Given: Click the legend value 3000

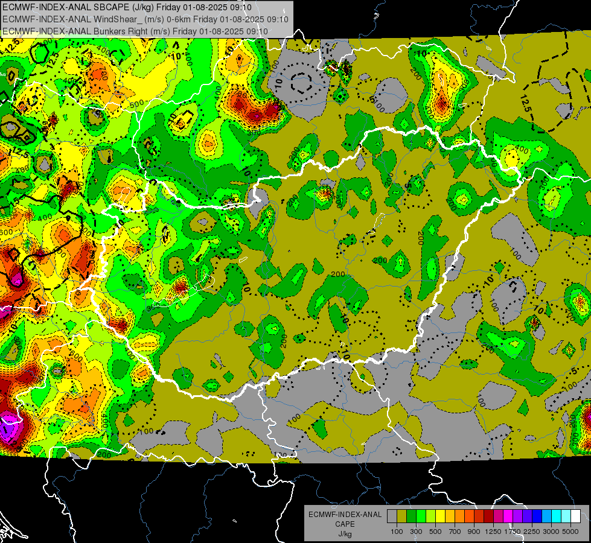Looking at the screenshot, I should point(551,532).
